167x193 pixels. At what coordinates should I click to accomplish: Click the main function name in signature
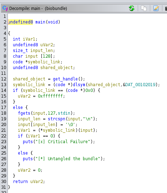[x=40, y=22]
